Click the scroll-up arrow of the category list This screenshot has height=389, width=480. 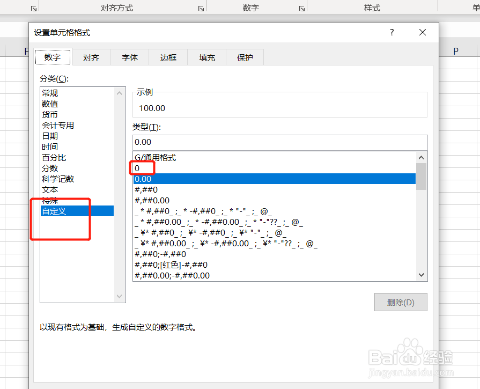click(119, 92)
